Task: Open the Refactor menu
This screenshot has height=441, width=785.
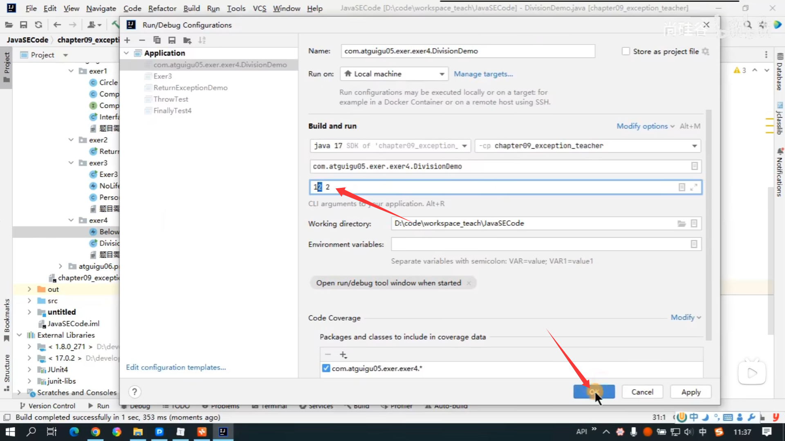Action: click(x=162, y=8)
